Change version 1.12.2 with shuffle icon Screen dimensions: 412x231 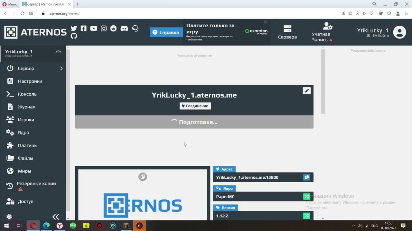[x=307, y=216]
